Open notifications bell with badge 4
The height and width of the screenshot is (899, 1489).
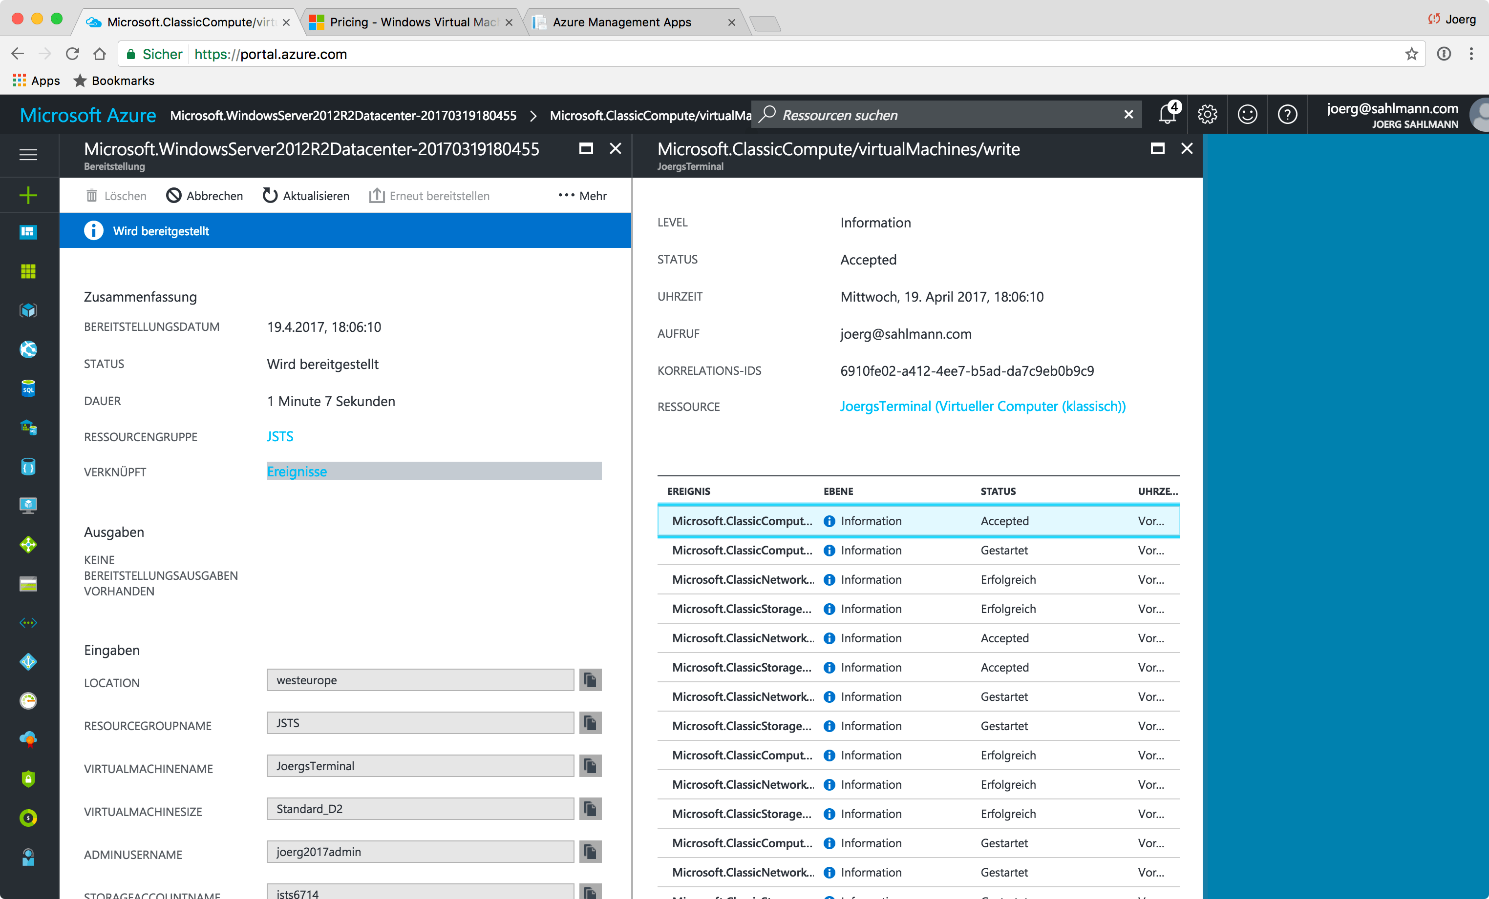(1168, 114)
